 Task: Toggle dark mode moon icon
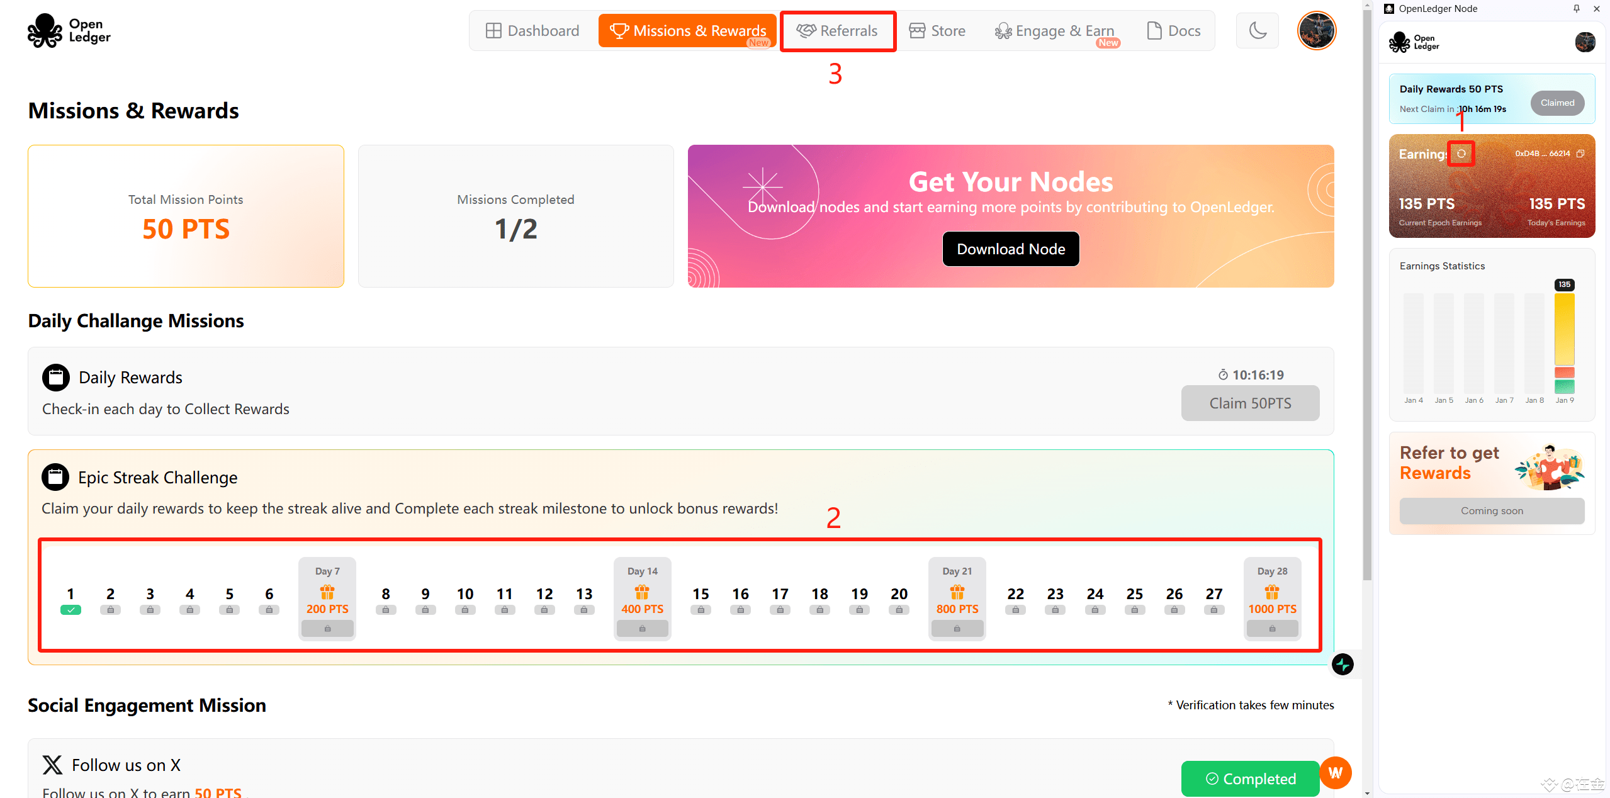1257,30
